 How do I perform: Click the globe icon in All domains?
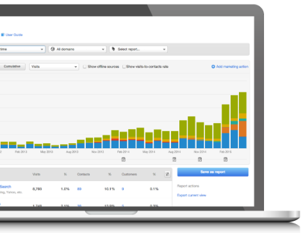(53, 49)
